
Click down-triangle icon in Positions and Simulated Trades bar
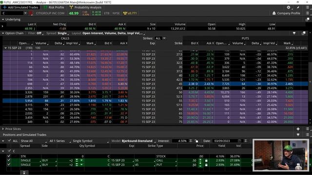(x=298, y=135)
